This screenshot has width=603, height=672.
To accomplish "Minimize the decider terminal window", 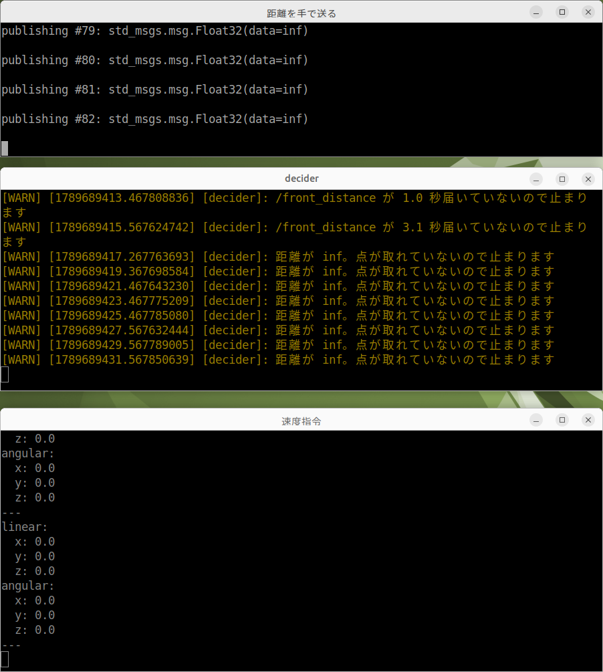I will pyautogui.click(x=535, y=179).
